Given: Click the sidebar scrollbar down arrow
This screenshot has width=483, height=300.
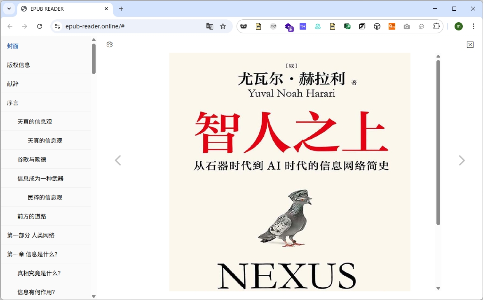Looking at the screenshot, I should coord(94,297).
